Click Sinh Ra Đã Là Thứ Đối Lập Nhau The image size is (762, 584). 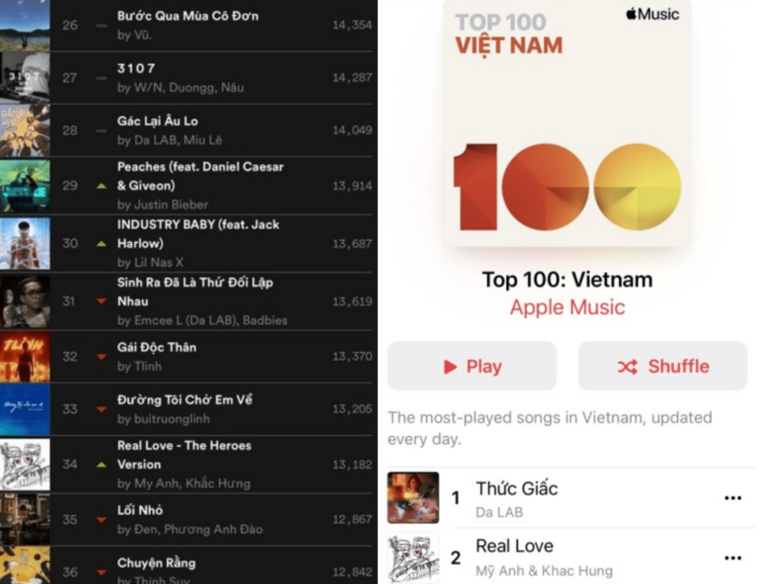click(195, 291)
